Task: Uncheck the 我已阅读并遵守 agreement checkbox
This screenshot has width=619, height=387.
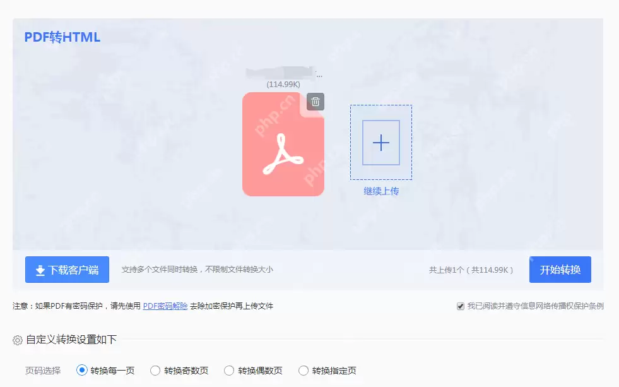Action: [x=459, y=306]
